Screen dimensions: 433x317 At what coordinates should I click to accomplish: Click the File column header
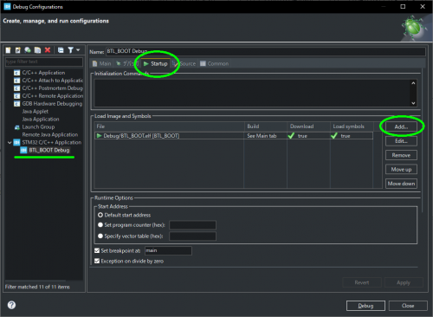pos(170,126)
